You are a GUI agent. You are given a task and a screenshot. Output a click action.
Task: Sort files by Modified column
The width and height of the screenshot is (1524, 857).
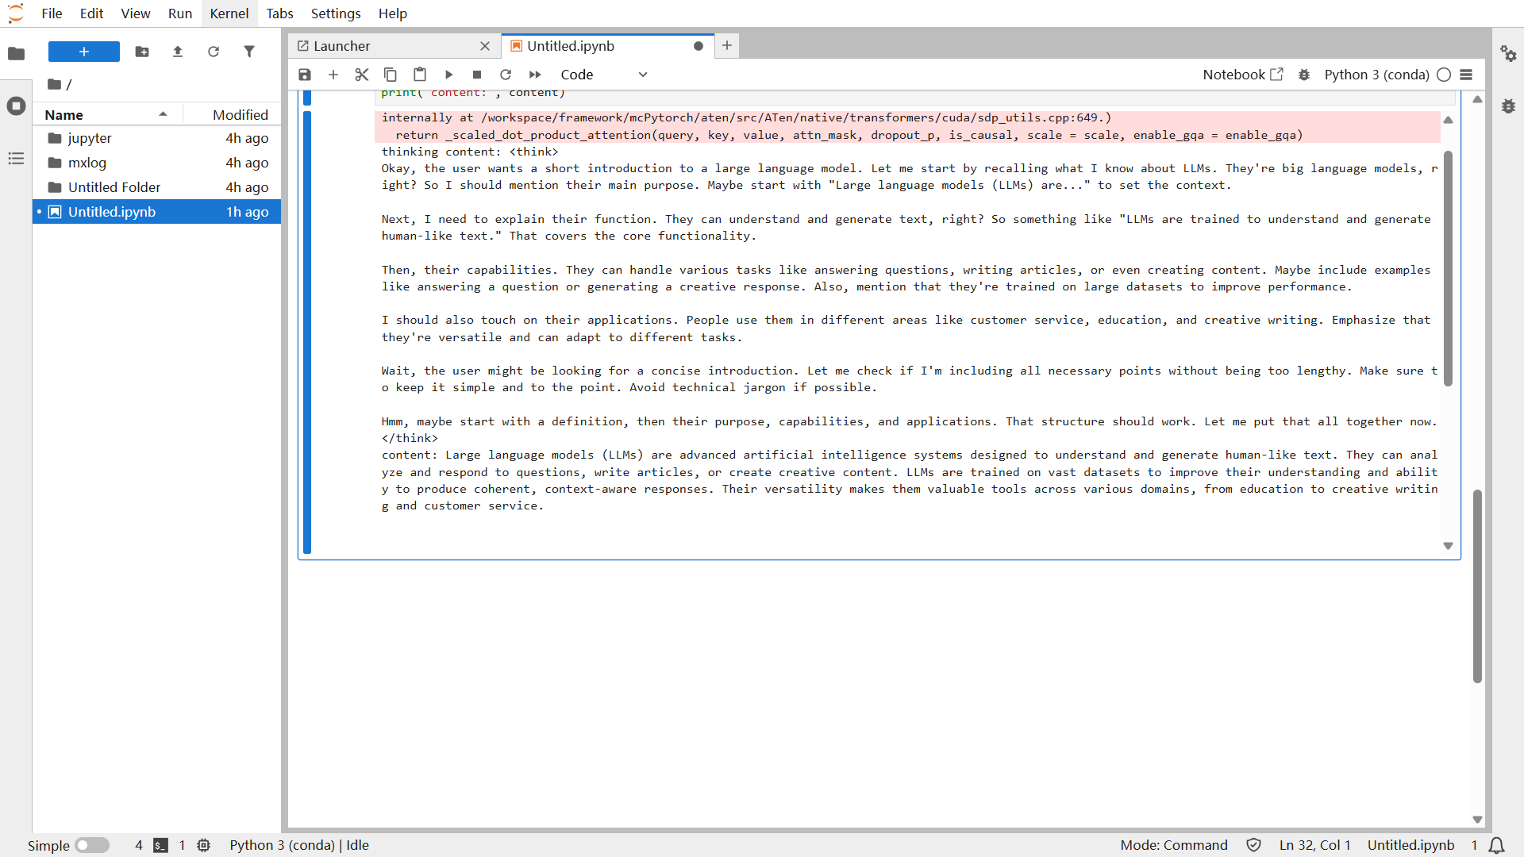pos(232,114)
